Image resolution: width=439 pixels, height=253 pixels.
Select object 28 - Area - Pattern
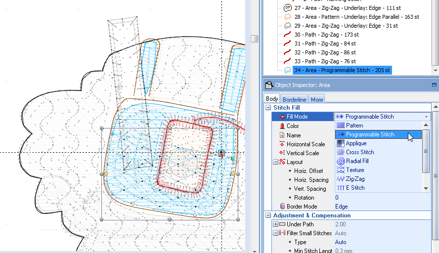pos(356,17)
